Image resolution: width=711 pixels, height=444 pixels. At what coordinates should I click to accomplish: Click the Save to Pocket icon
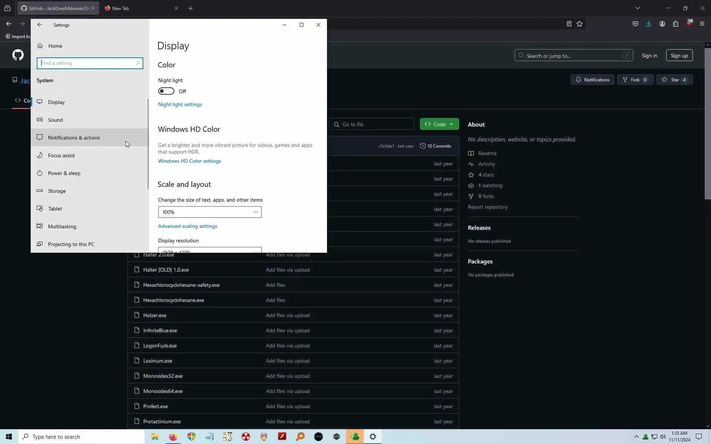tap(635, 24)
